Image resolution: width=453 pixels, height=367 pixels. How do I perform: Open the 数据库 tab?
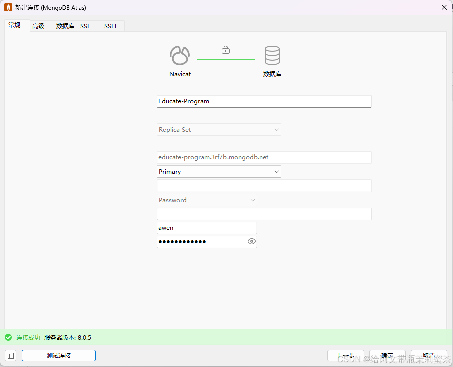(65, 26)
